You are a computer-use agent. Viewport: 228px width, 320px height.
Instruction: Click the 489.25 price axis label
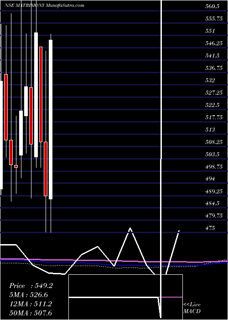(213, 191)
